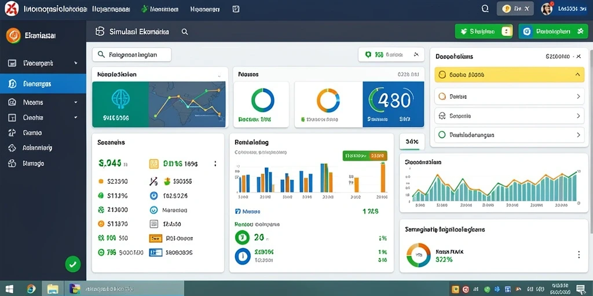Viewport: 593px width, 296px height.
Task: Toggle the yellow square inside green header button
Action: (506, 32)
